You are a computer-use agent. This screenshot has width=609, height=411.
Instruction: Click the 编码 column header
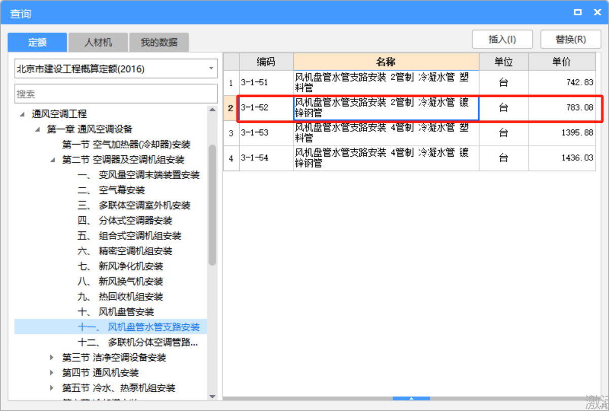click(x=266, y=62)
